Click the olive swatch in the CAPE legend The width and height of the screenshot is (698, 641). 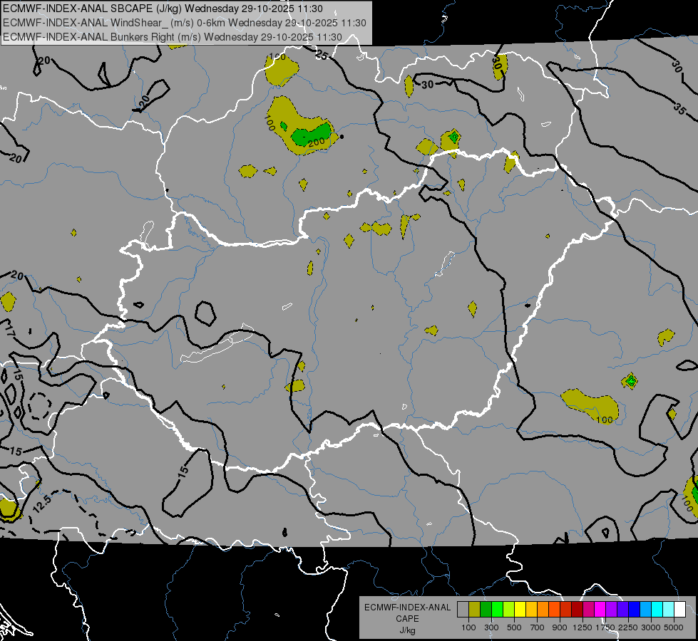[474, 610]
